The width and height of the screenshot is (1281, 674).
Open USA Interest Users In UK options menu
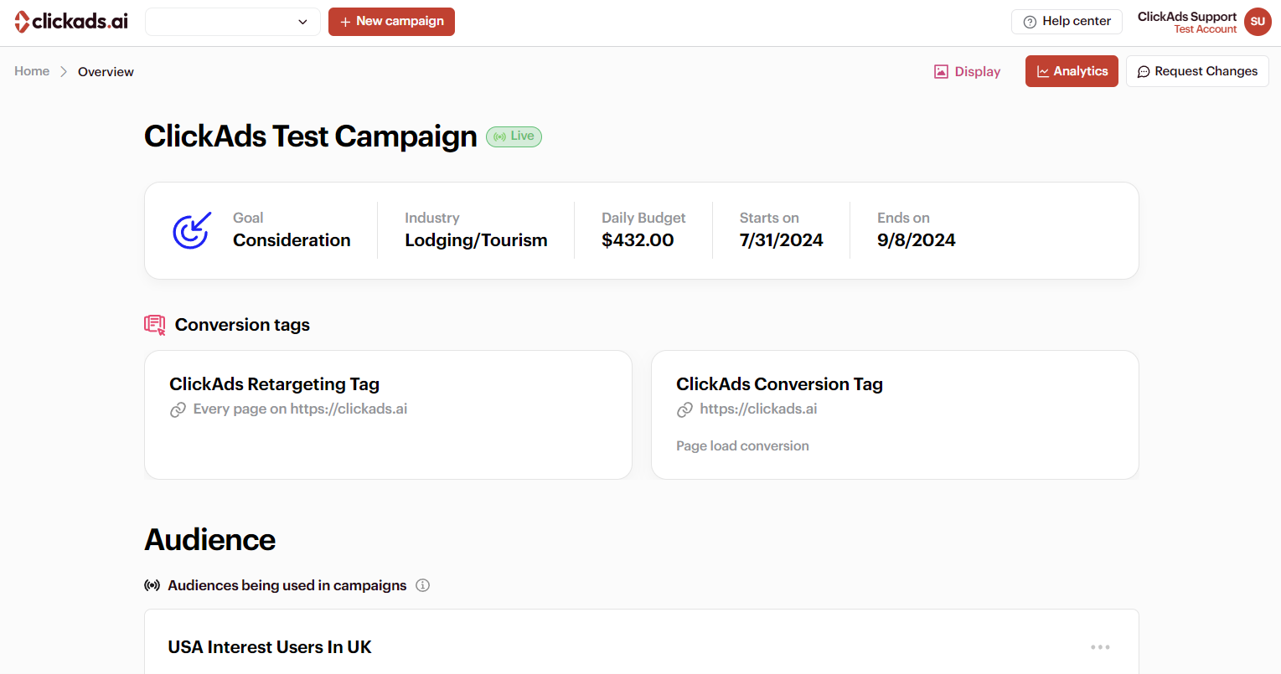click(1100, 647)
